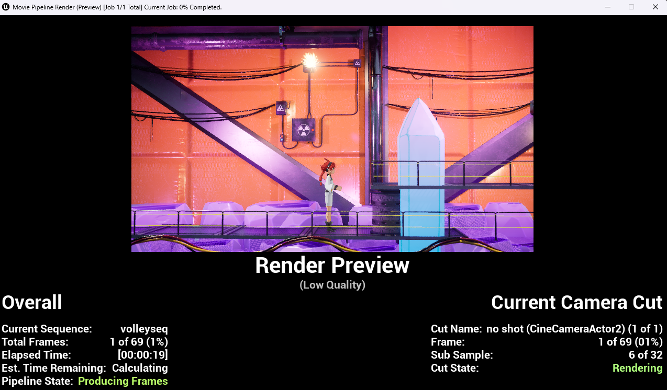Click the '[00:00:19]' elapsed time value
Viewport: 667px width, 390px height.
click(x=143, y=355)
